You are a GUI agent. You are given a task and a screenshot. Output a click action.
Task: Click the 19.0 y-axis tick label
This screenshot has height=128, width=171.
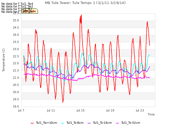[x=16, y=106]
